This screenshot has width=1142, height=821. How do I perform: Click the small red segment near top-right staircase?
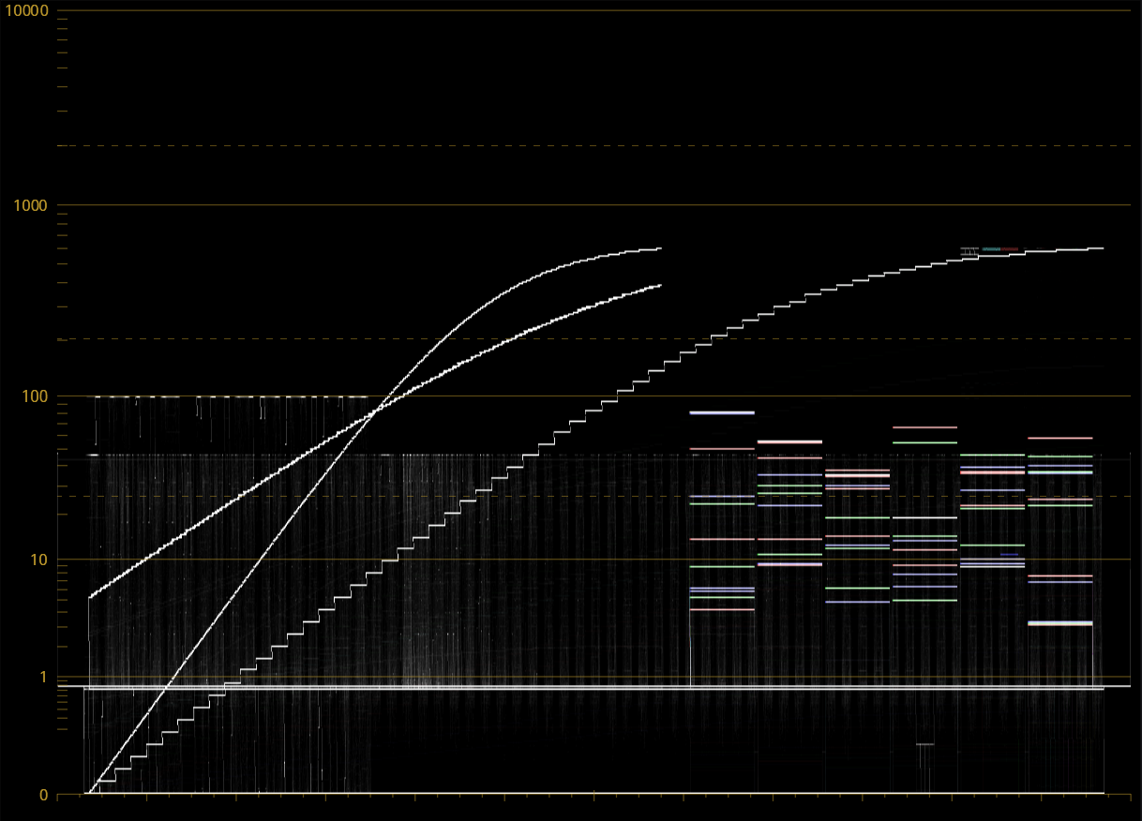[x=1010, y=248]
